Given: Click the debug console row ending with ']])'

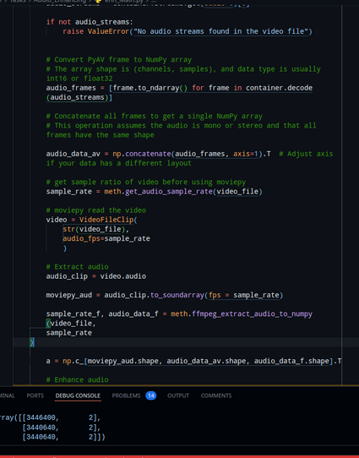Looking at the screenshot, I should [63, 437].
